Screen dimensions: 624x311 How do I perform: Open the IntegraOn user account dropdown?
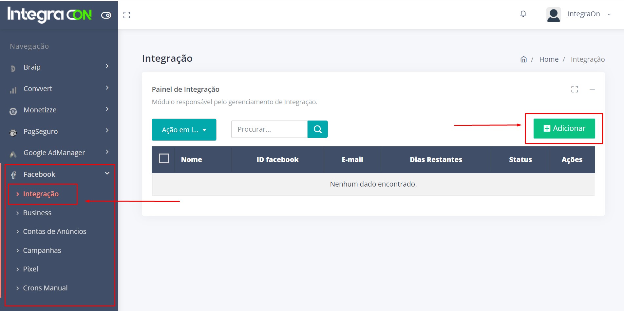pos(589,14)
